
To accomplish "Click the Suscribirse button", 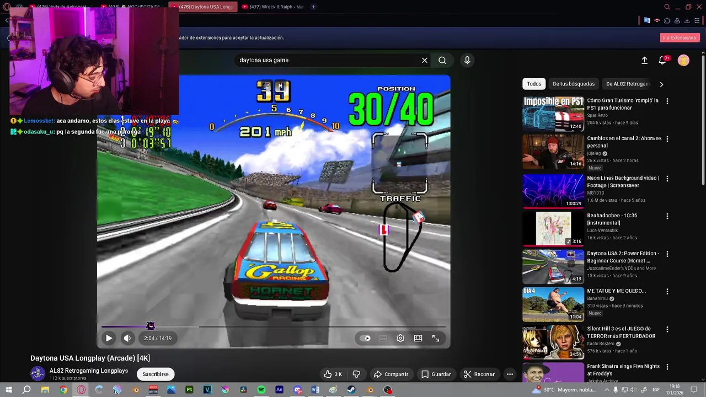I will tap(156, 374).
